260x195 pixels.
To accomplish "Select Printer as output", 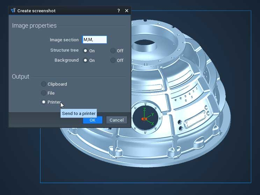I will 44,102.
